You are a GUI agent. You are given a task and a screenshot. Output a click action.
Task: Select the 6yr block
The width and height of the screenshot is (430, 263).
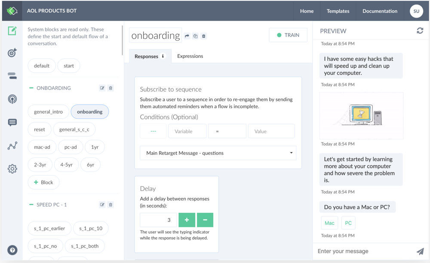click(90, 165)
